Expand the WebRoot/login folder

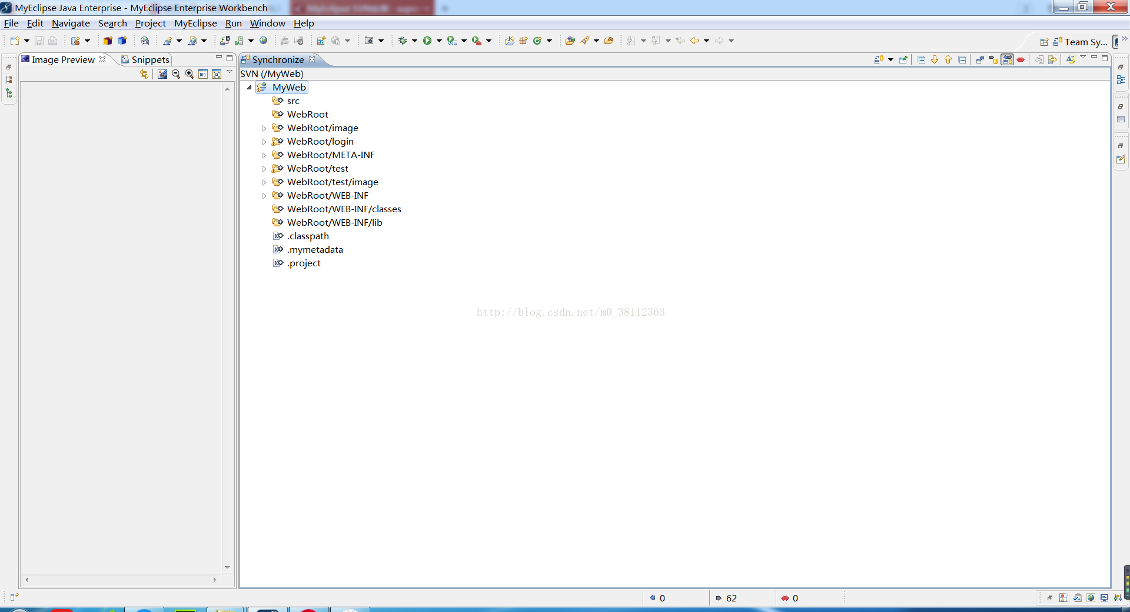(264, 142)
